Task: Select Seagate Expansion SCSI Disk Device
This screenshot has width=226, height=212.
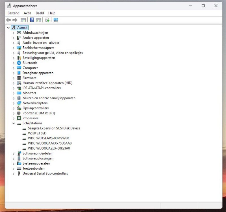Action: click(x=54, y=128)
